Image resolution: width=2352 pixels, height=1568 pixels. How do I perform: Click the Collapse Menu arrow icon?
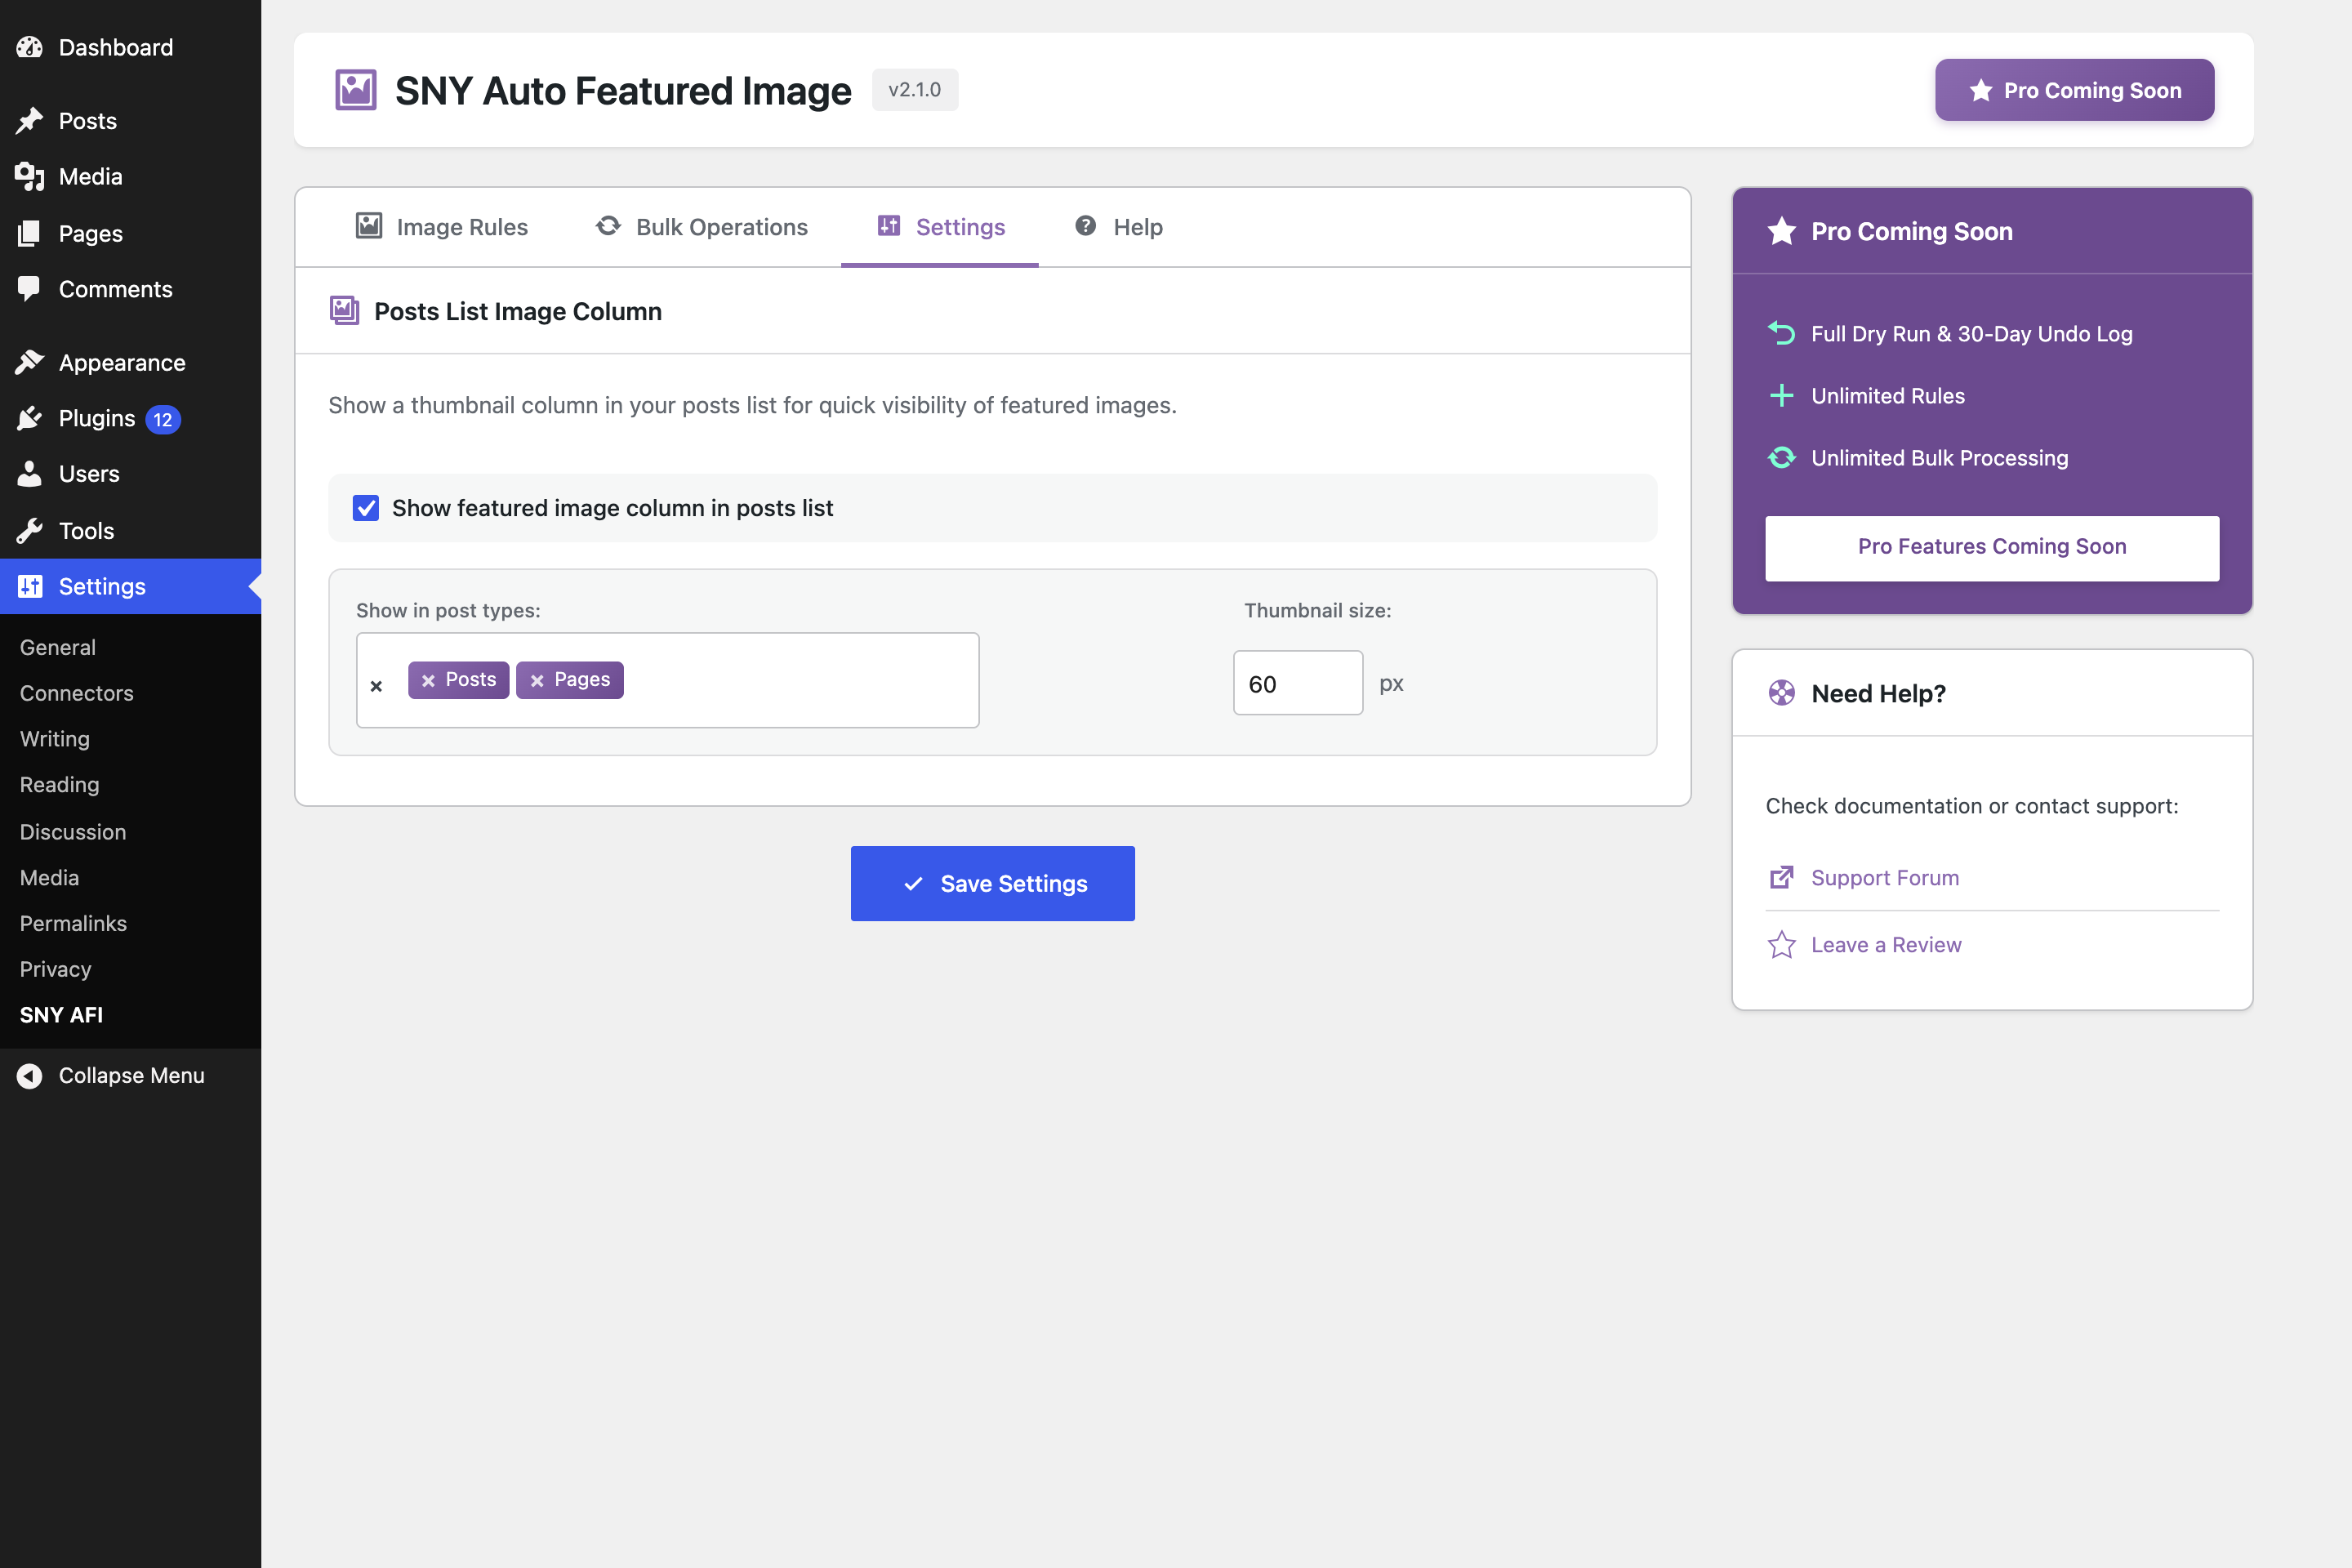(30, 1076)
